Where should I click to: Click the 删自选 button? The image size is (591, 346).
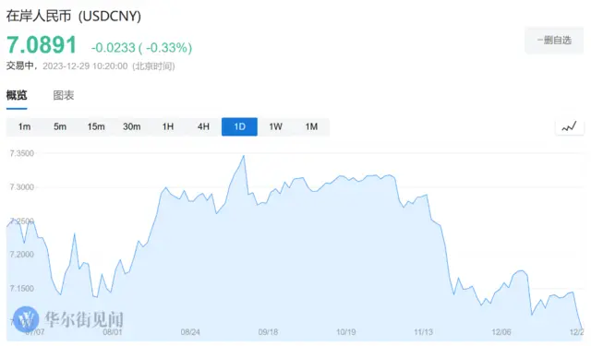pyautogui.click(x=554, y=41)
